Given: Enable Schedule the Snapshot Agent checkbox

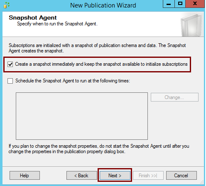Looking at the screenshot, I should 10,81.
